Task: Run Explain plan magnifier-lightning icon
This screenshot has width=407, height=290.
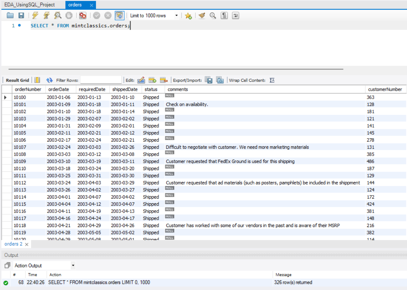Action: 58,15
